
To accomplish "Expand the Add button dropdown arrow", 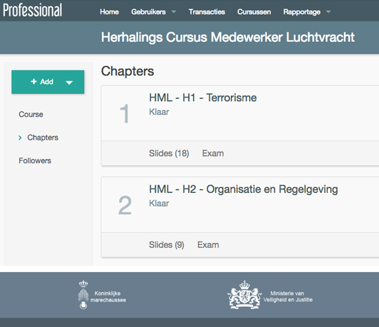I will pyautogui.click(x=69, y=83).
